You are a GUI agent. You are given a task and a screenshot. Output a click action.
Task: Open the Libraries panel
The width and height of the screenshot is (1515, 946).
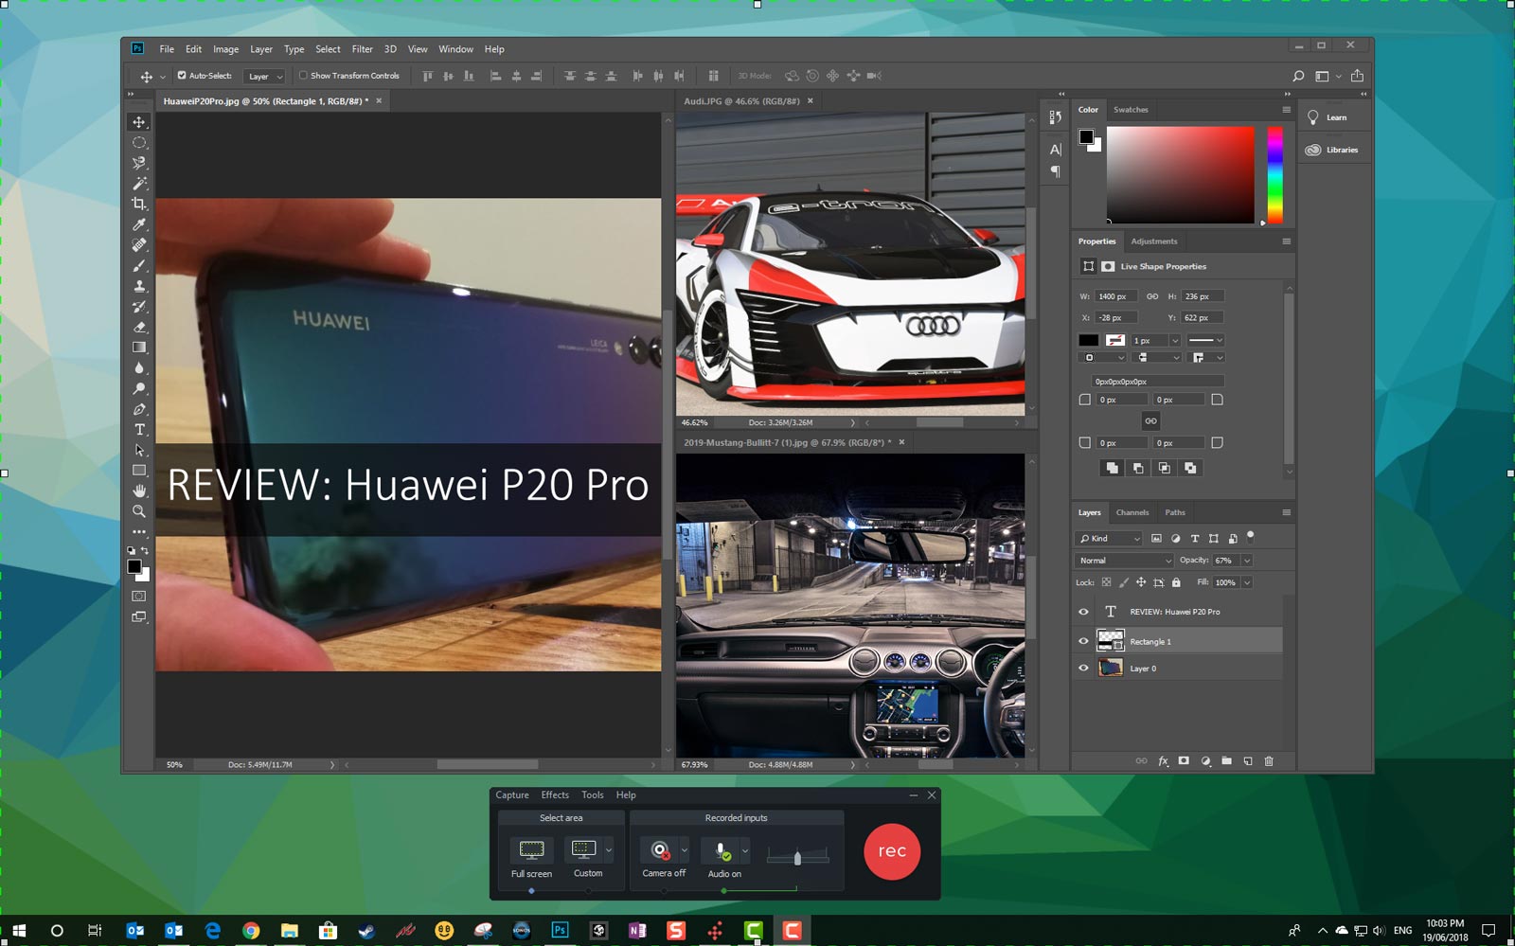click(x=1335, y=150)
